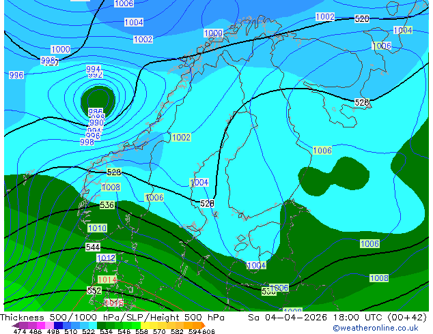This screenshot has height=334, width=433.
Task: Click the 990 isobar label near low centre
Action: point(97,122)
